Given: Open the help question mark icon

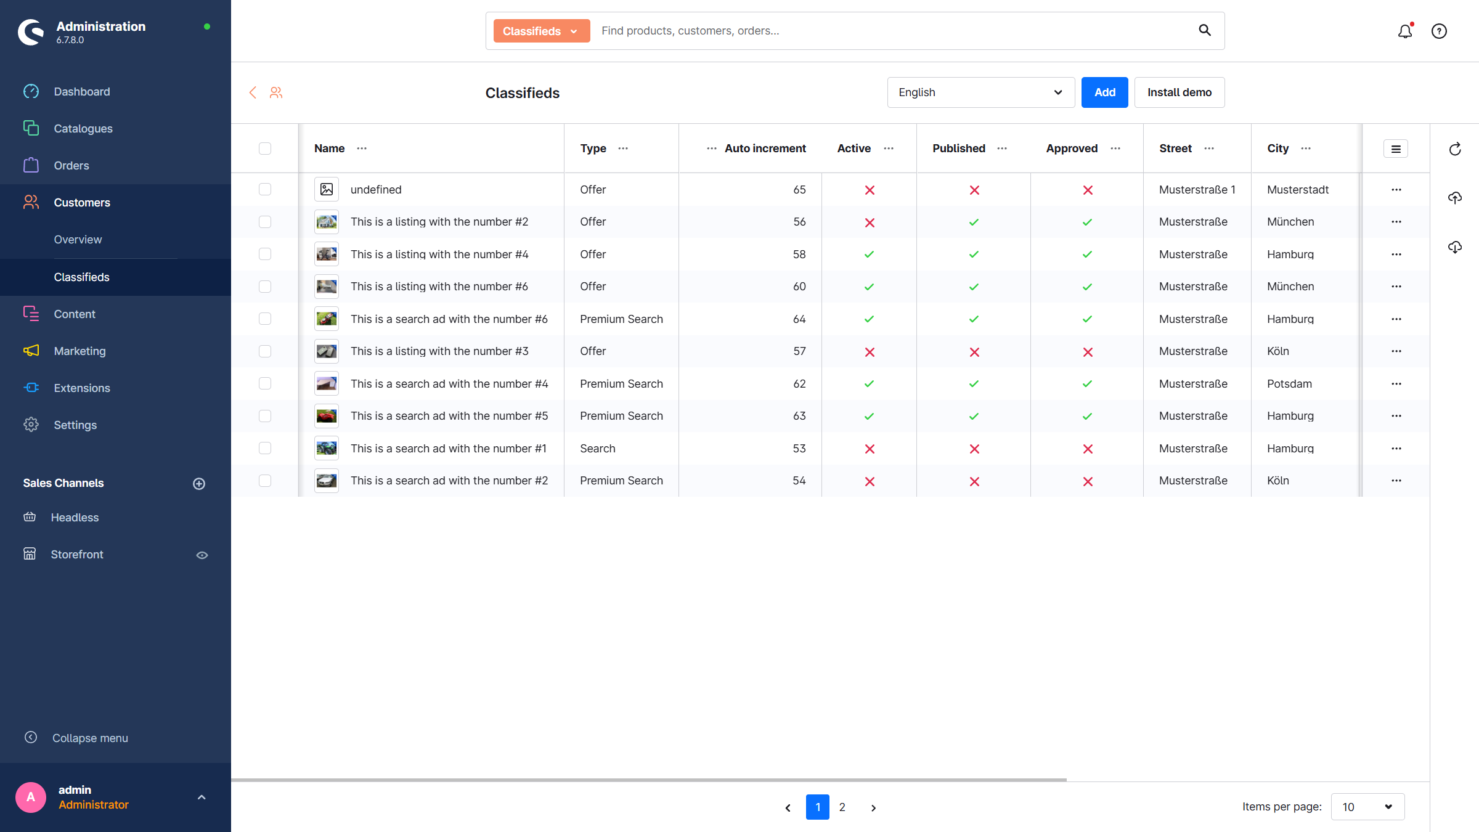Looking at the screenshot, I should (x=1439, y=31).
